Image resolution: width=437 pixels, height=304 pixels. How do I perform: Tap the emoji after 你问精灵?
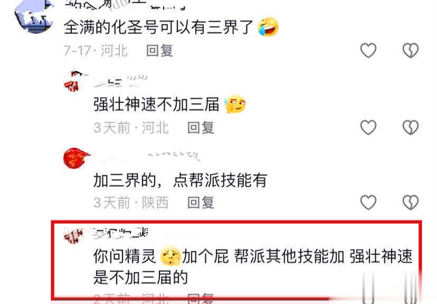[170, 256]
